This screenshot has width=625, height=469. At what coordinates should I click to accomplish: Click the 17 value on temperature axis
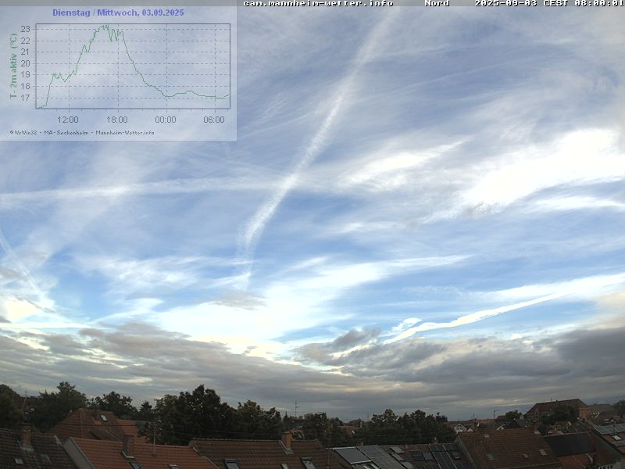[25, 98]
